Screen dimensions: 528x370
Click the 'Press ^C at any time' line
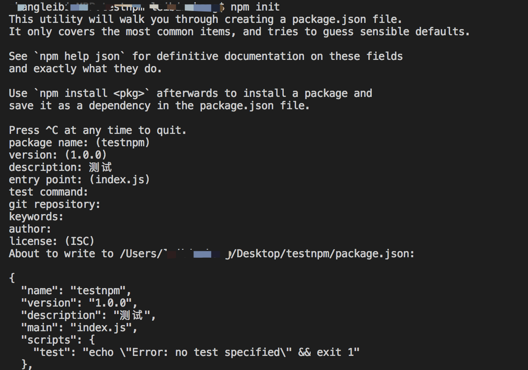98,130
